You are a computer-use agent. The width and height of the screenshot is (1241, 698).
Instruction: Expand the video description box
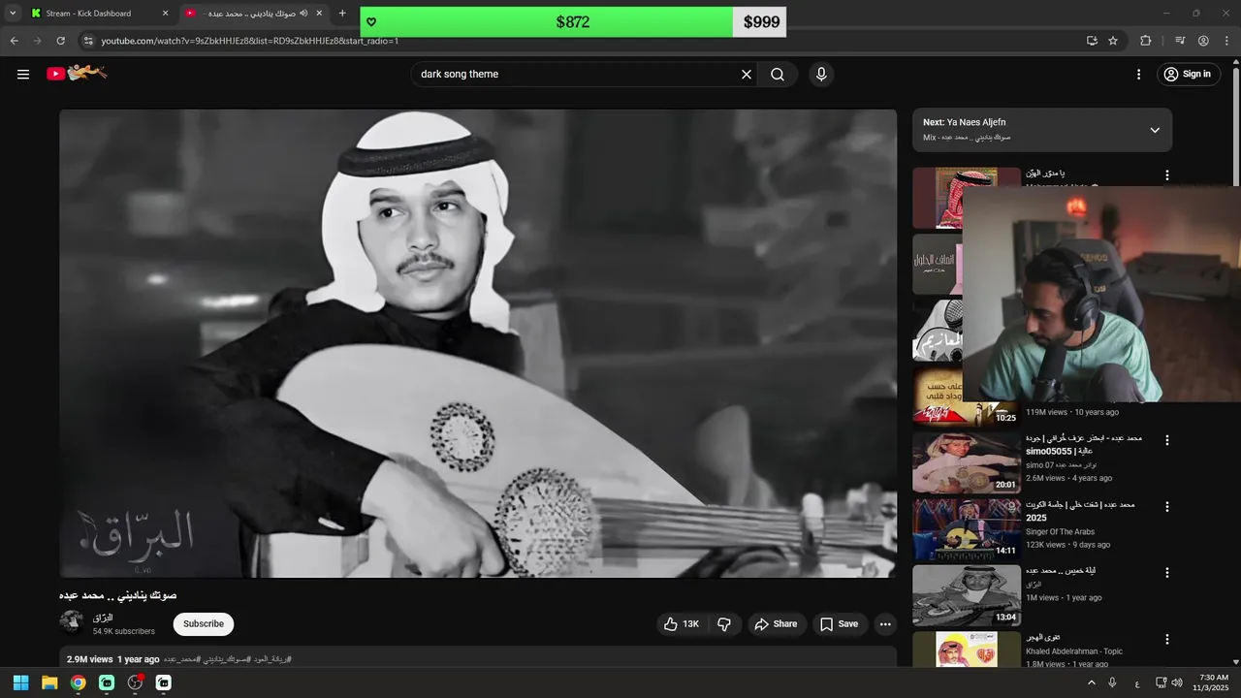point(478,658)
